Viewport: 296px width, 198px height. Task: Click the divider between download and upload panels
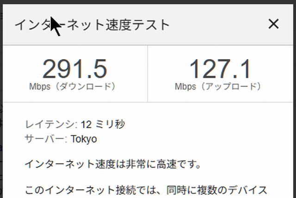(x=148, y=74)
